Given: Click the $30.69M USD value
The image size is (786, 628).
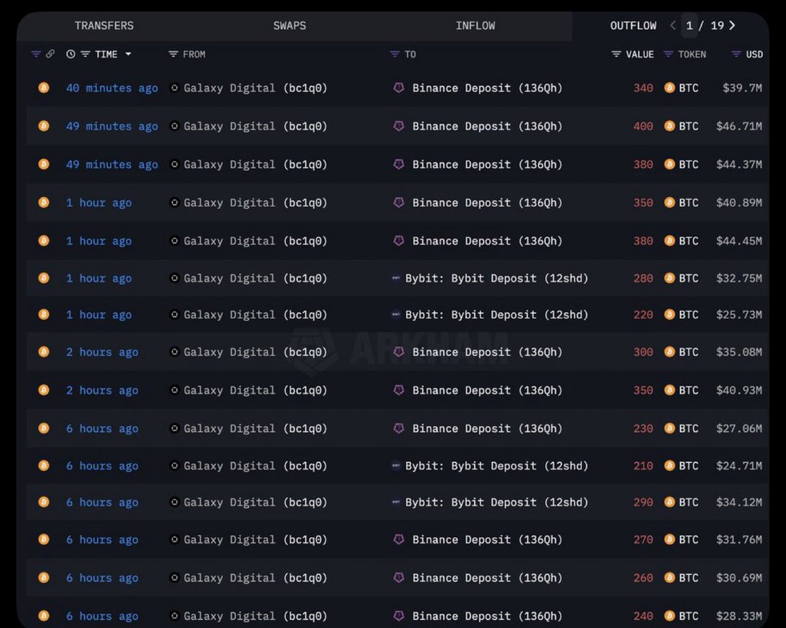Looking at the screenshot, I should (x=739, y=578).
